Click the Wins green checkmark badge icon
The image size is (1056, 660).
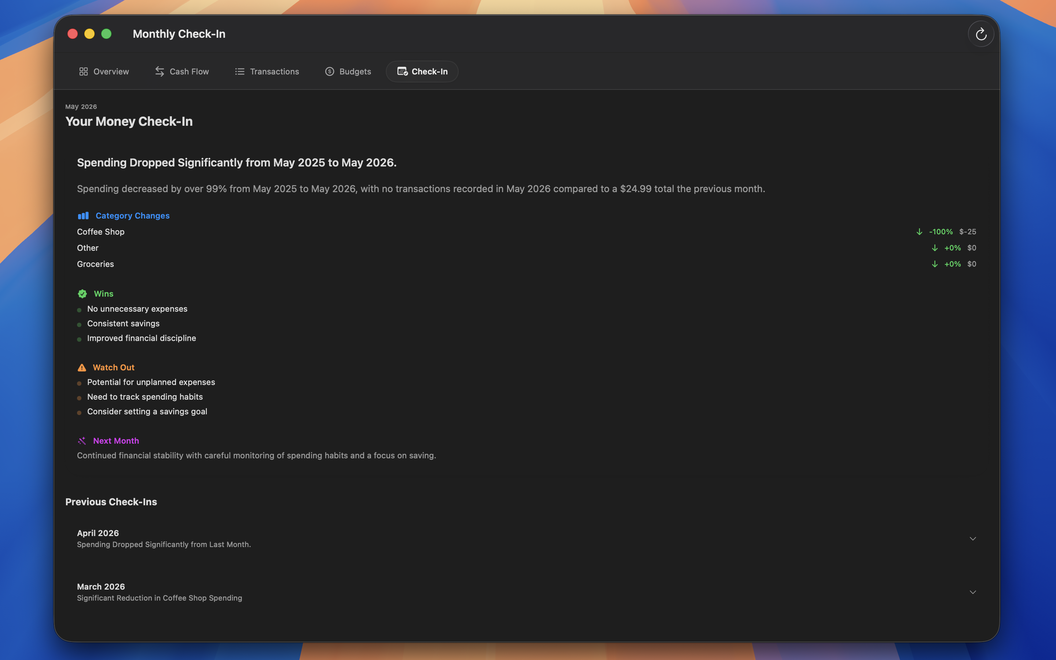[82, 294]
